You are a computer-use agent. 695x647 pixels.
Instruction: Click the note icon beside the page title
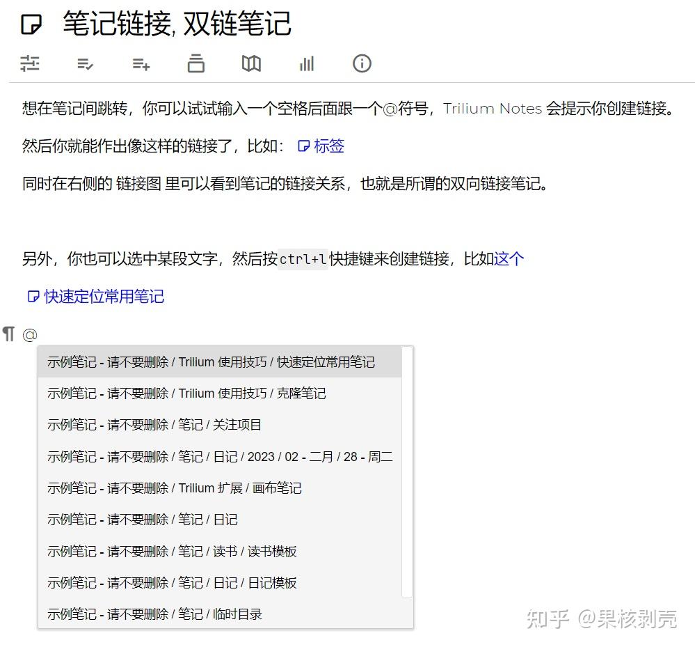tap(31, 23)
